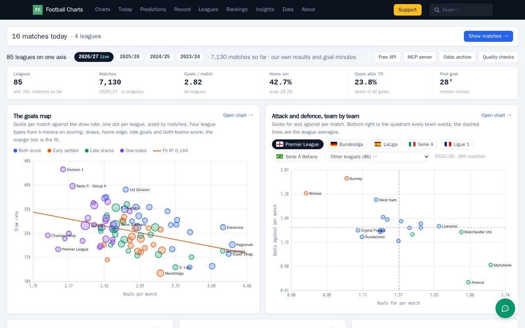Open the Insights nav item

click(x=265, y=9)
